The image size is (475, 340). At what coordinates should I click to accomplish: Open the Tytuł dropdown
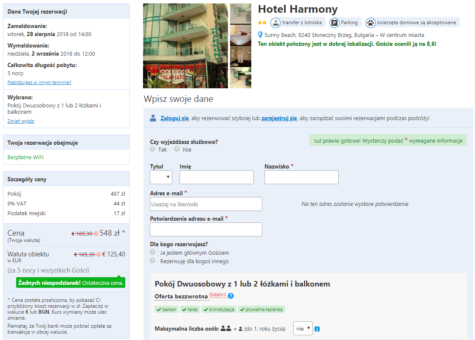tap(161, 177)
